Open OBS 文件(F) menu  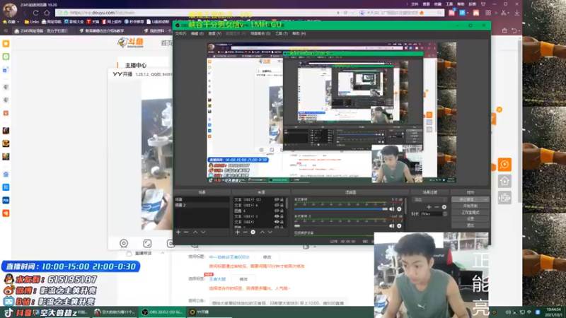(x=180, y=33)
